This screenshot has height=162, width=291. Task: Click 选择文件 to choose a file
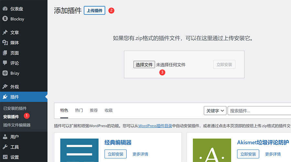[x=144, y=65]
